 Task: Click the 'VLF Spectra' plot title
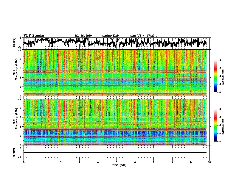coord(34,36)
